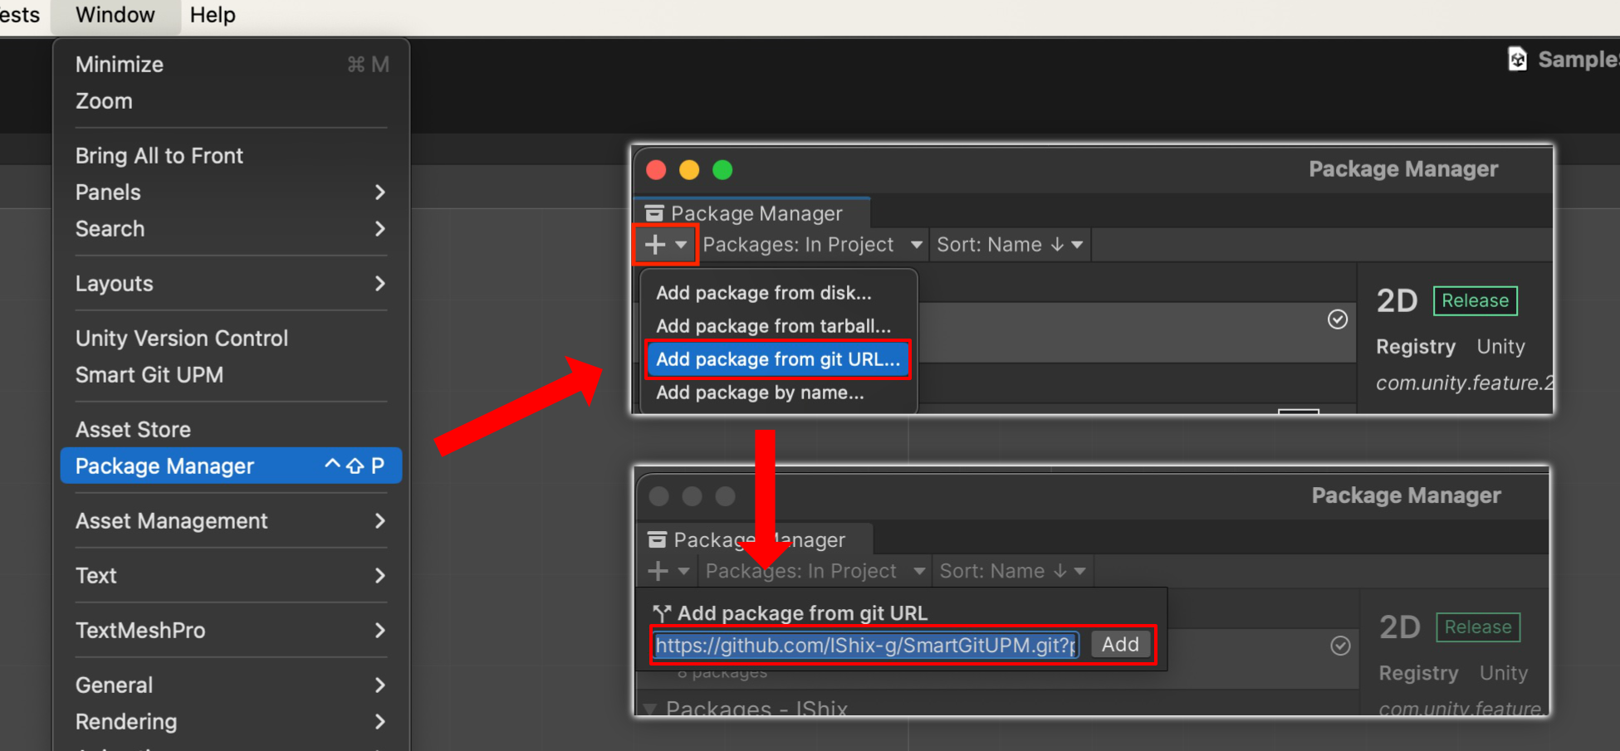Click plus add button in lower Package Manager
Image resolution: width=1620 pixels, height=751 pixels.
[x=668, y=571]
